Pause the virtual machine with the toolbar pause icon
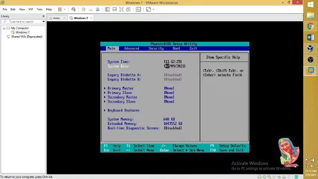Screen dimensions: 318x179 pos(60,9)
